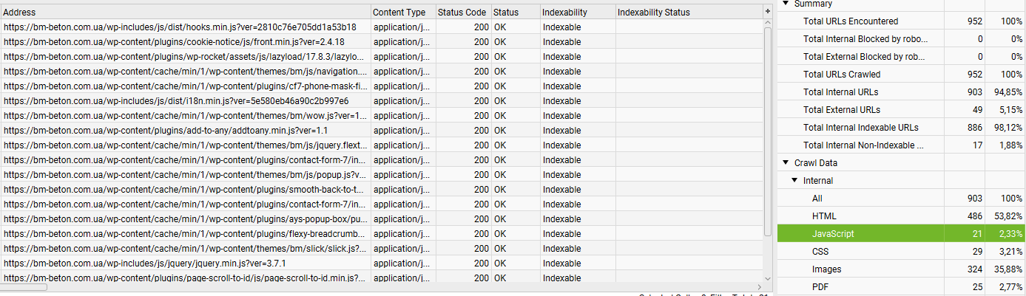The image size is (1026, 296).
Task: Collapse the Internal tree node
Action: coord(795,180)
